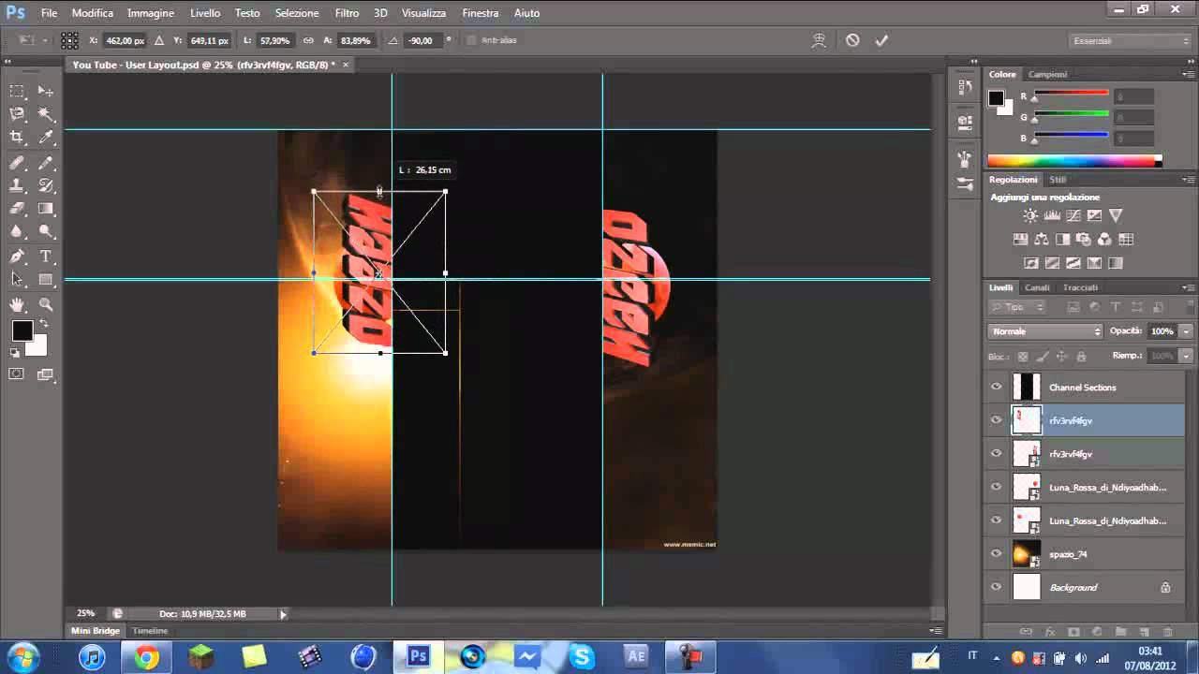Image resolution: width=1199 pixels, height=674 pixels.
Task: Switch to the Canali tab
Action: point(1037,287)
